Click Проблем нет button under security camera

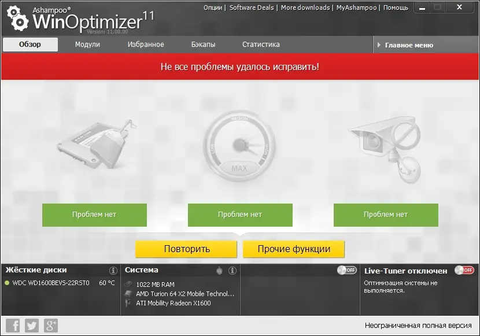tap(386, 215)
